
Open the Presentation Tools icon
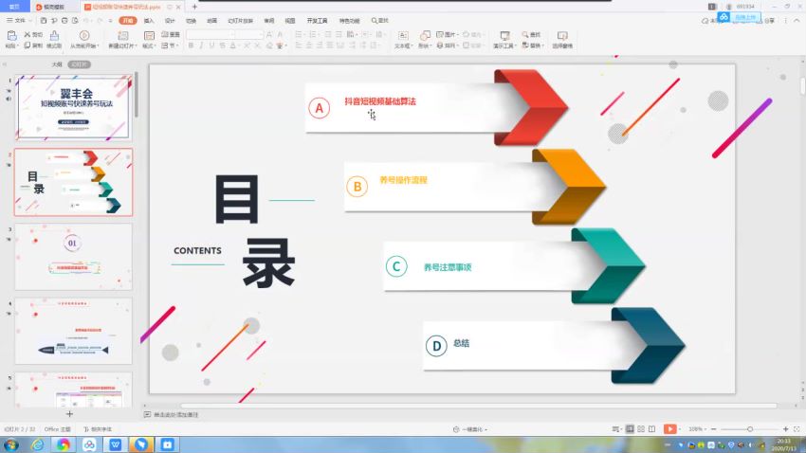point(504,35)
